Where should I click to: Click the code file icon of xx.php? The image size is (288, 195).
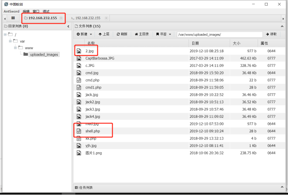pos(79,139)
